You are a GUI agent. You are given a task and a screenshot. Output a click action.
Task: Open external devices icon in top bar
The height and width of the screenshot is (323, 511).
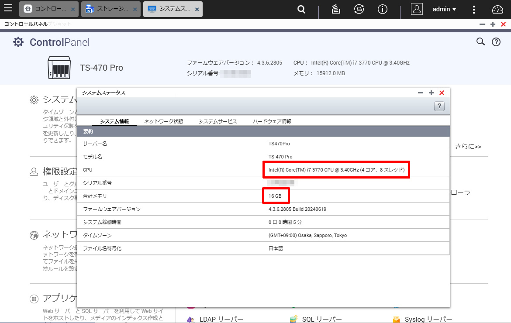[x=359, y=9]
